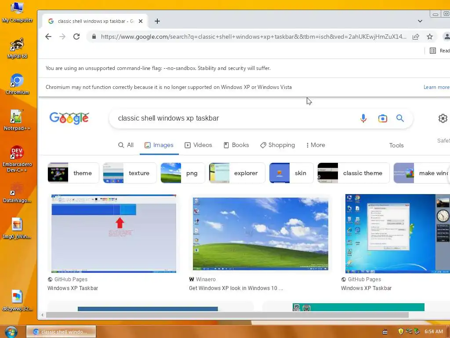The image size is (450, 338).
Task: Select the Notepad++ desktop shortcut
Action: 17,120
